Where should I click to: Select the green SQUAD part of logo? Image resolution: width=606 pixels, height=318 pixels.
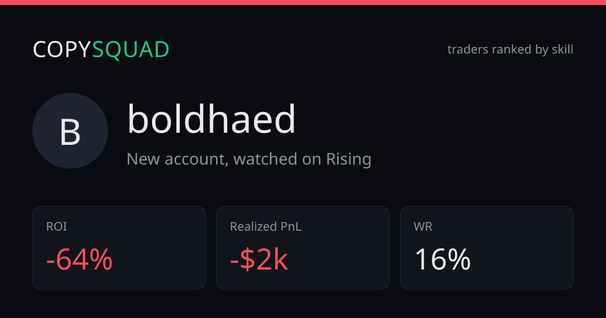pyautogui.click(x=131, y=49)
